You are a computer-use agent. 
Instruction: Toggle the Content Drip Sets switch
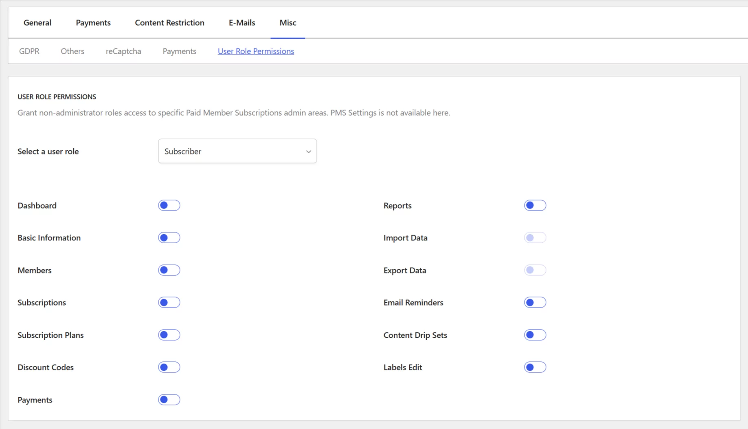coord(535,335)
